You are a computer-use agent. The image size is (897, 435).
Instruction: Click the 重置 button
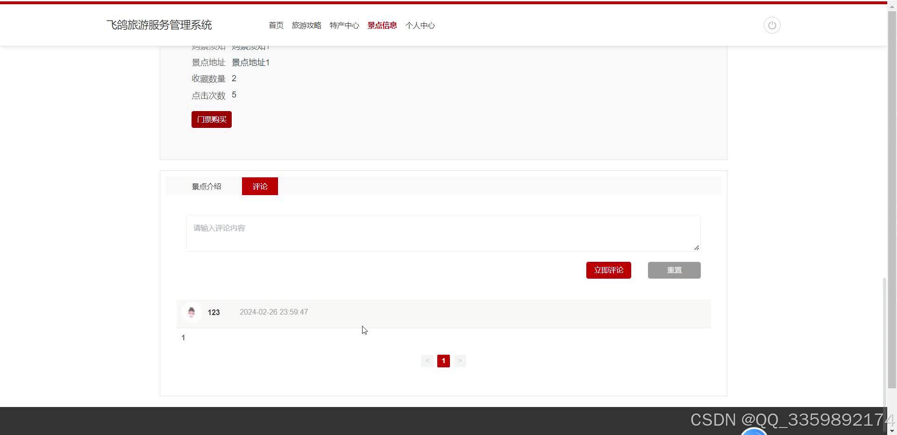674,270
